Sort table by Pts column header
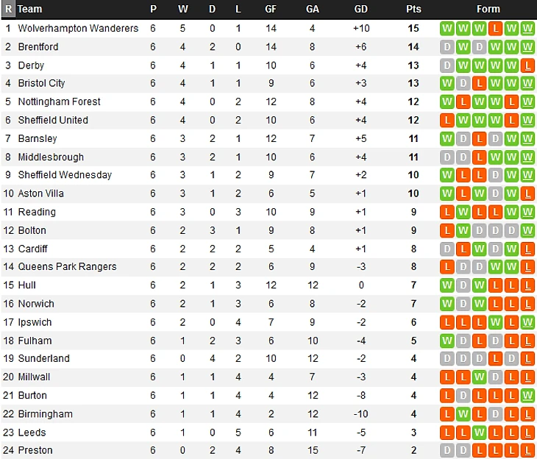This screenshot has width=537, height=459. [413, 9]
